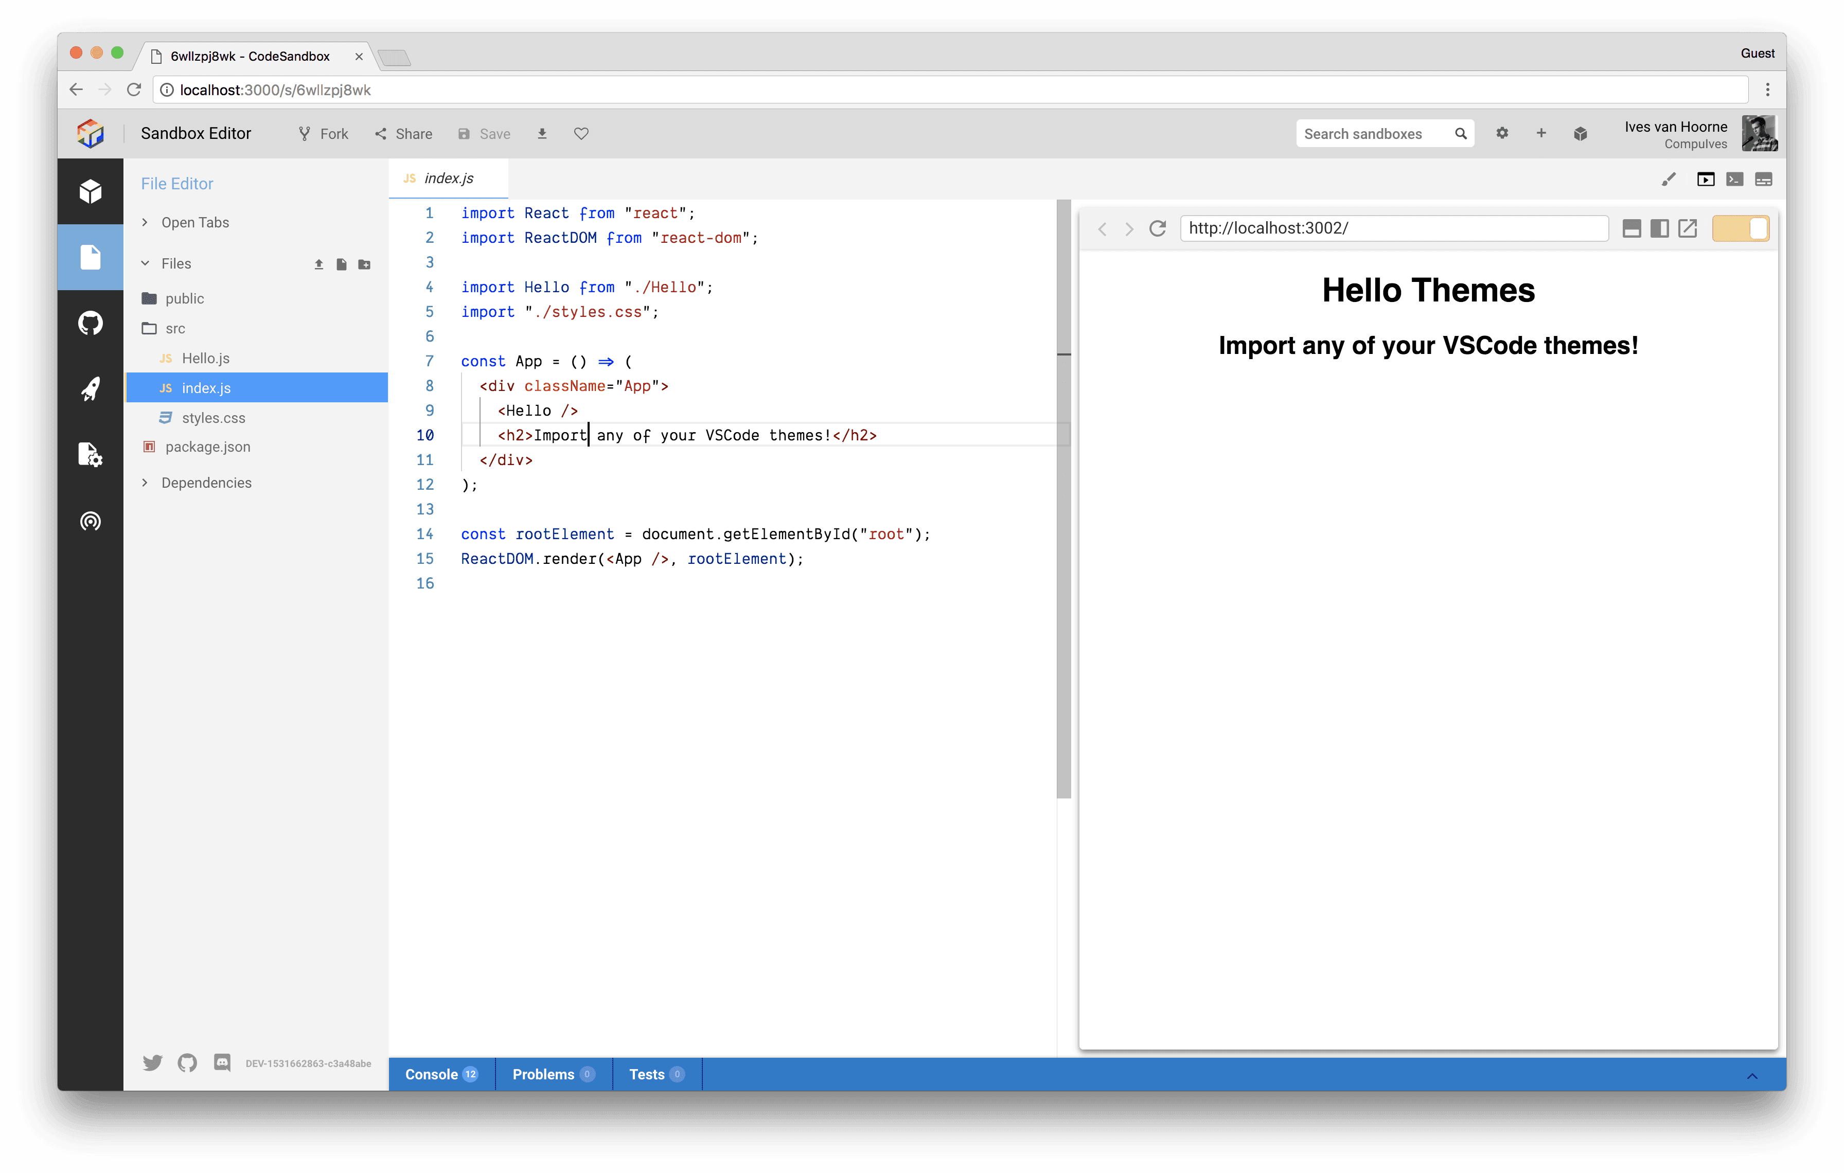Click the Configuration Files sidebar icon

(x=91, y=455)
